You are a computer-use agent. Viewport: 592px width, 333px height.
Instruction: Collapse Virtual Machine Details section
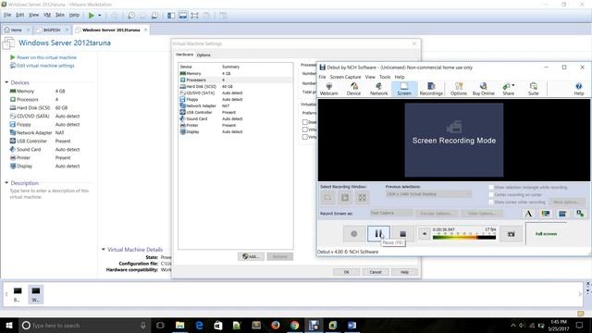click(x=103, y=249)
